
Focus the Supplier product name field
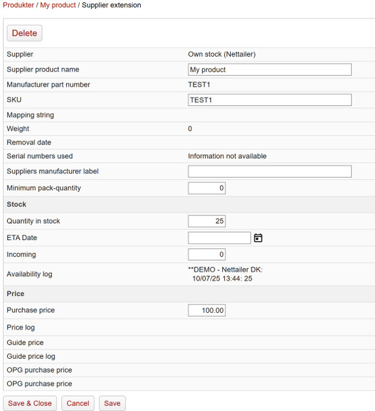pyautogui.click(x=270, y=70)
